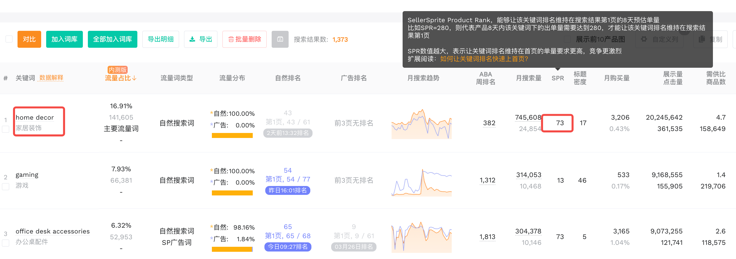Click the orange traffic bar for home decor
The height and width of the screenshot is (259, 736).
tap(232, 136)
